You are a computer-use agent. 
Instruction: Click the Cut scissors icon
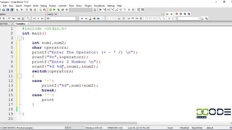[x=27, y=10]
